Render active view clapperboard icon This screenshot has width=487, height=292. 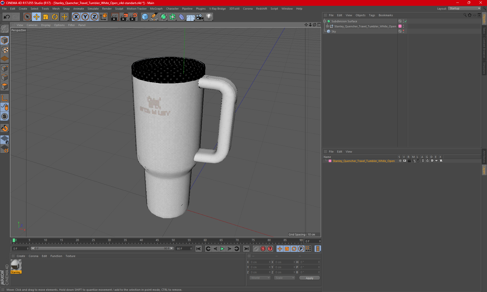tap(115, 17)
